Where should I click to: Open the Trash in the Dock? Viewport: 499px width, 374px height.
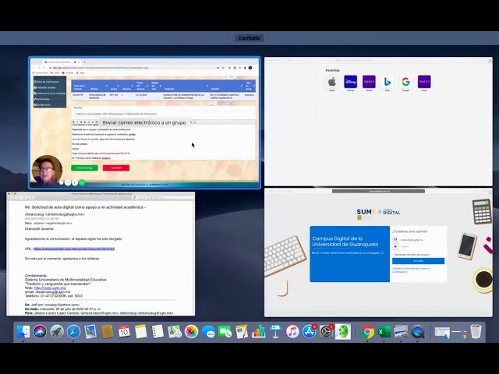coord(476,332)
